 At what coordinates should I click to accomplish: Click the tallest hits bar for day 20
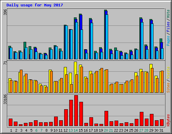(x=105, y=35)
